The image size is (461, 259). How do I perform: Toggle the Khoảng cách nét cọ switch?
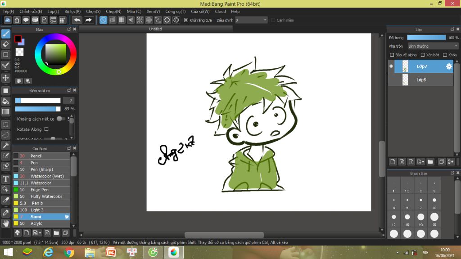[61, 119]
